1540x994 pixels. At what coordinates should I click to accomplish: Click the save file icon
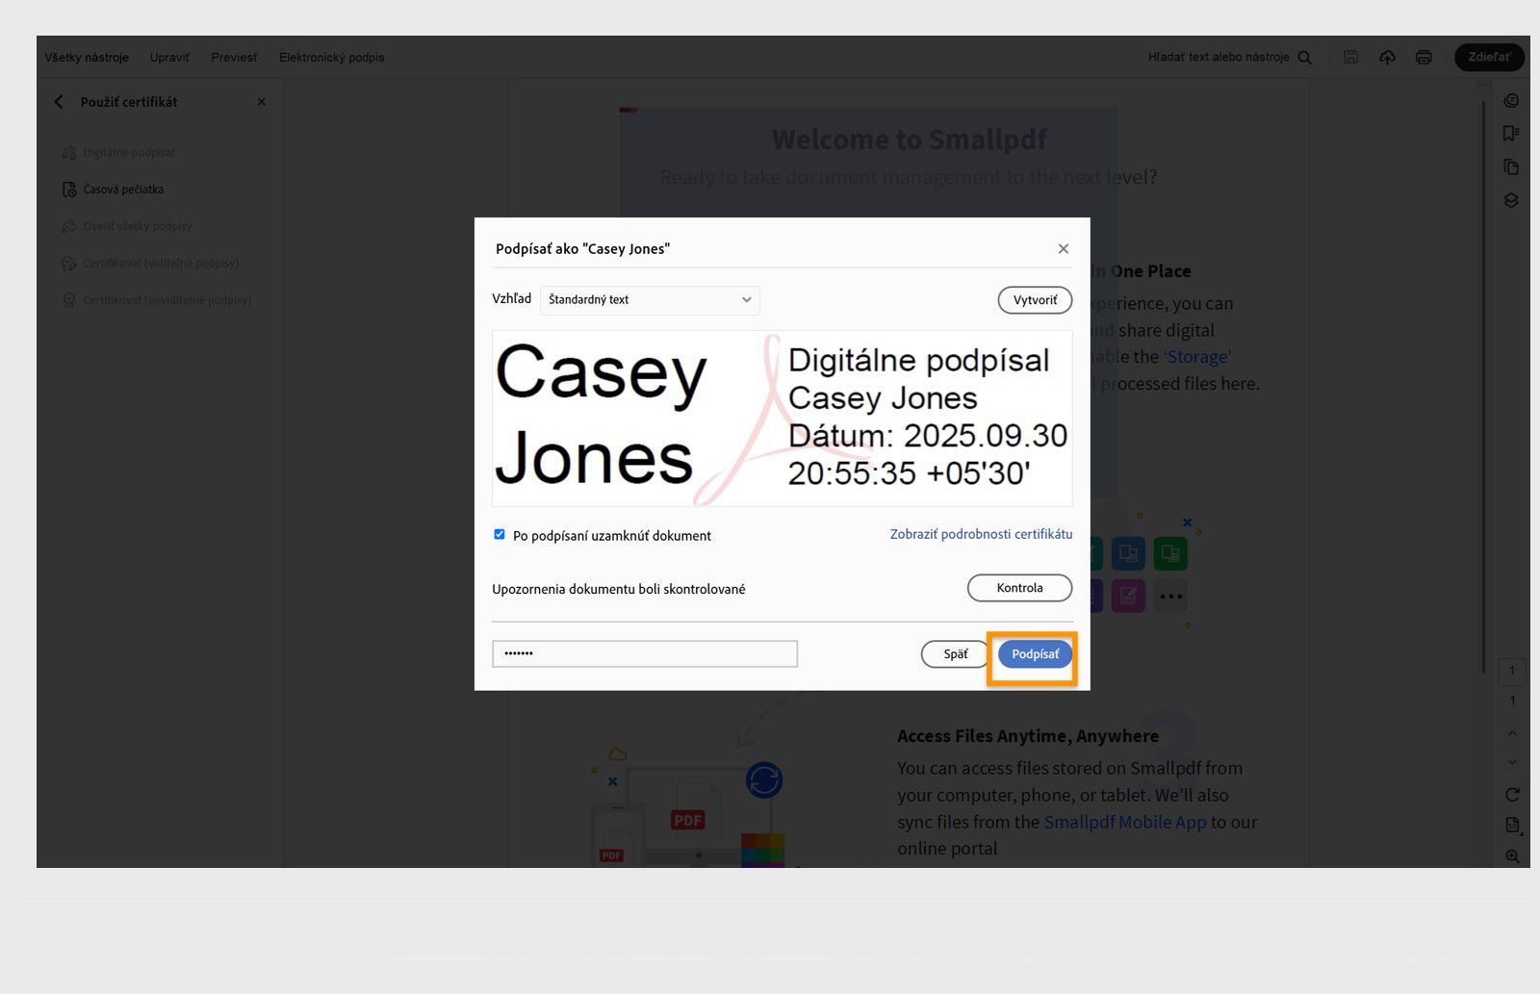[x=1351, y=58]
